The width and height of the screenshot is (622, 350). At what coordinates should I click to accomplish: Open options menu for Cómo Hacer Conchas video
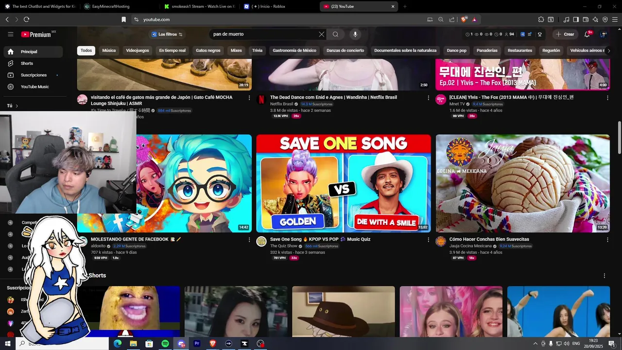607,240
